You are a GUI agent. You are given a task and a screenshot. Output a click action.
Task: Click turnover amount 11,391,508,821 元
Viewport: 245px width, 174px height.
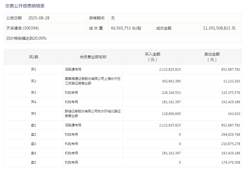pyautogui.click(x=219, y=28)
